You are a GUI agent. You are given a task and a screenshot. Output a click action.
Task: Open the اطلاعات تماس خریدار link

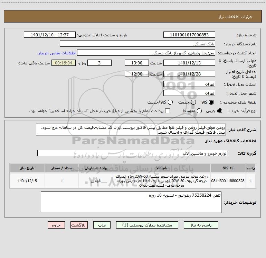click(56, 53)
